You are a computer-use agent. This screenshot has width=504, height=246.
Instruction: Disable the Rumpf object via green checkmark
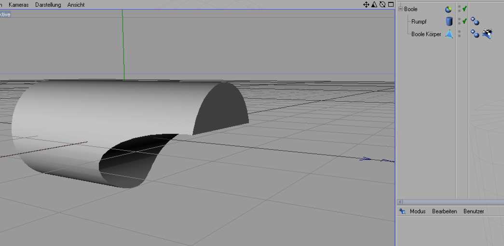coord(464,21)
